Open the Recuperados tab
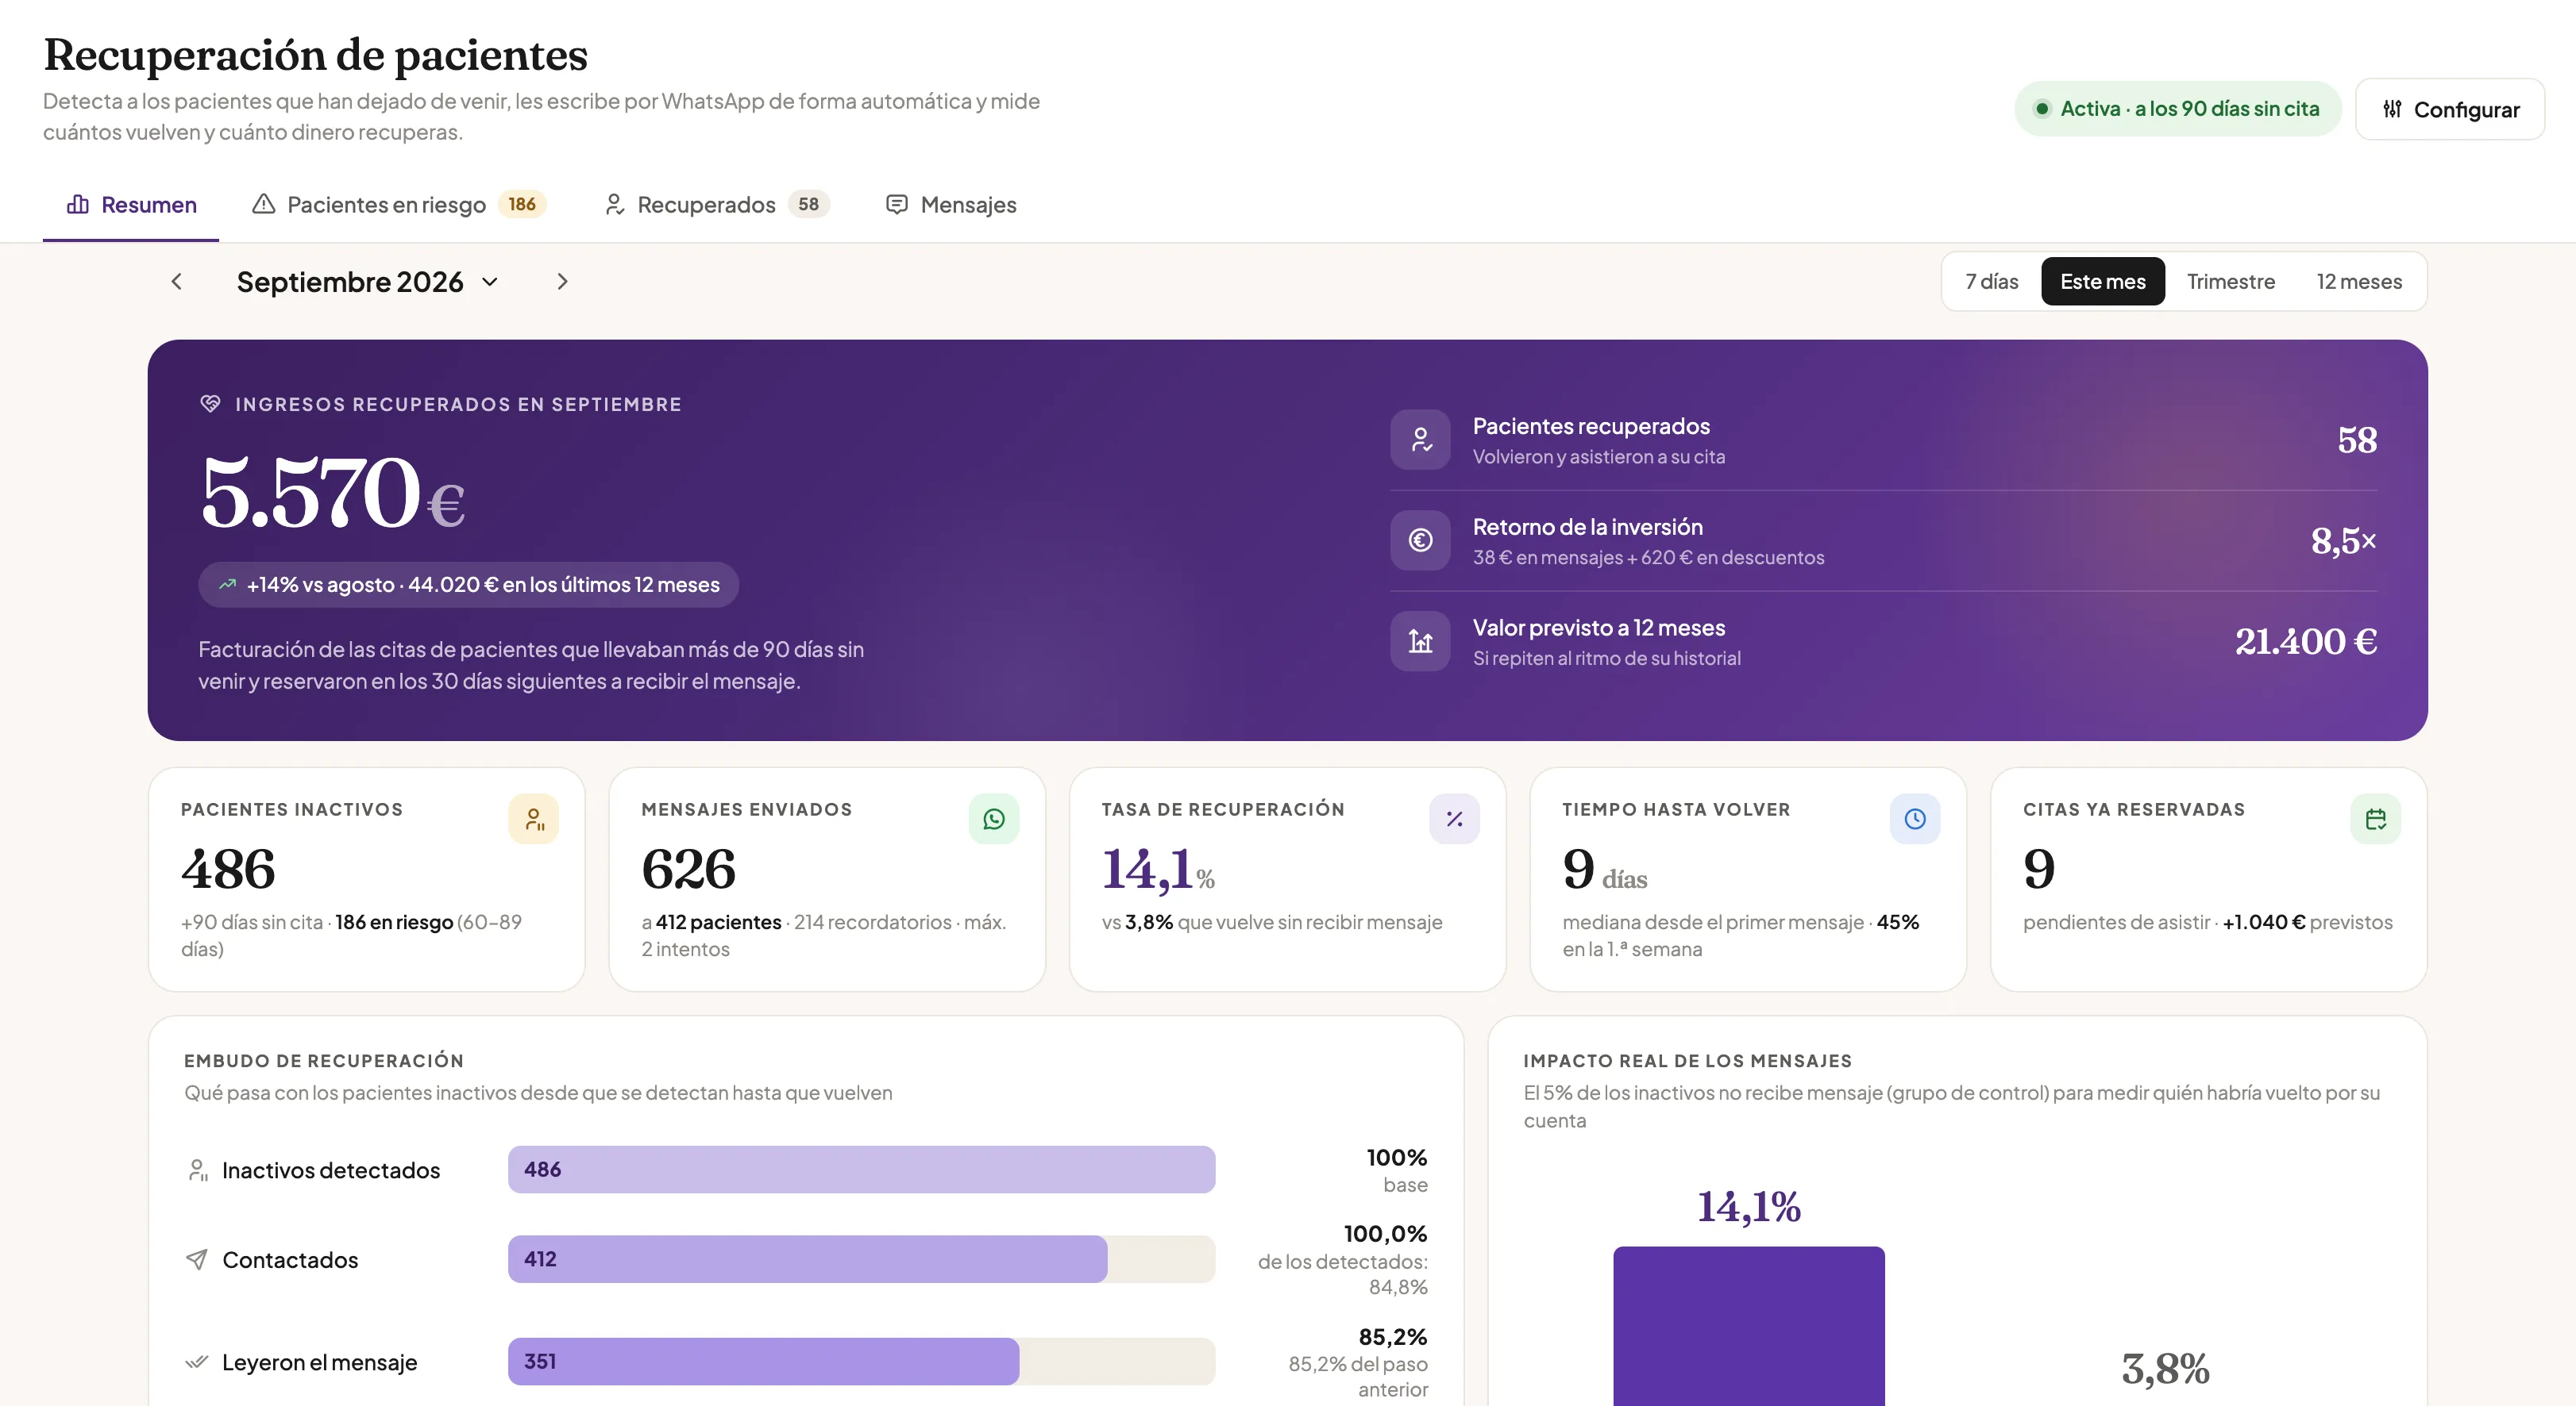 pos(717,205)
